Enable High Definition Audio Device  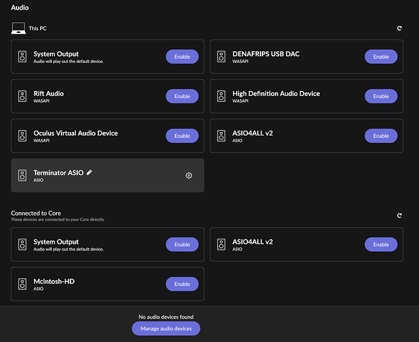coord(381,96)
